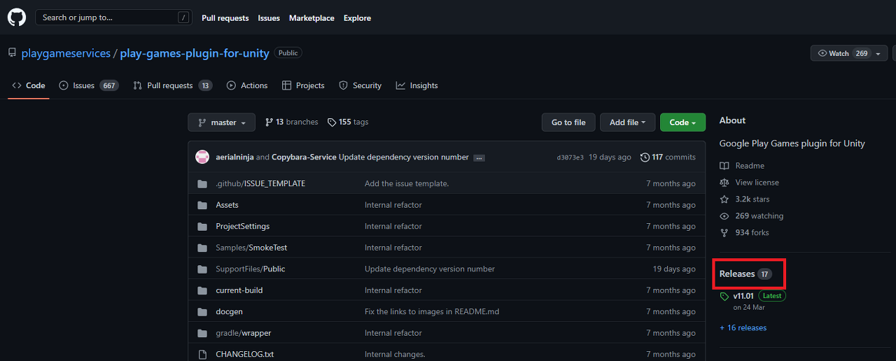Open the aerialninja author link
Screen dimensions: 896x361
234,157
